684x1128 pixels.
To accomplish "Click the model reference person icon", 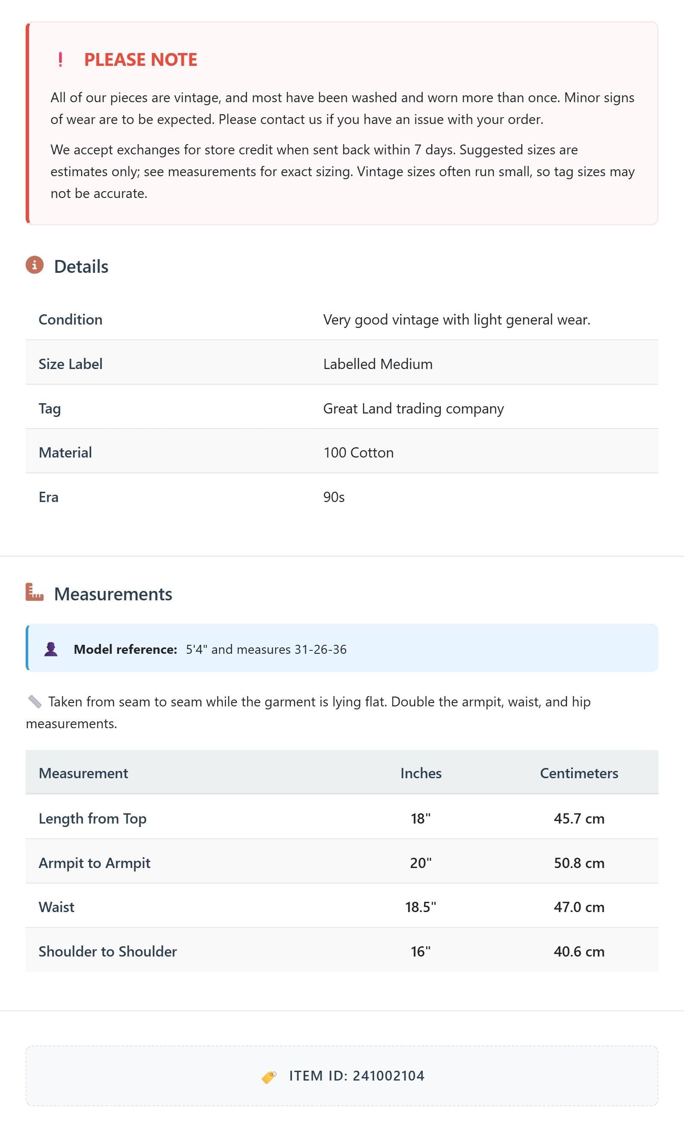I will (x=51, y=649).
